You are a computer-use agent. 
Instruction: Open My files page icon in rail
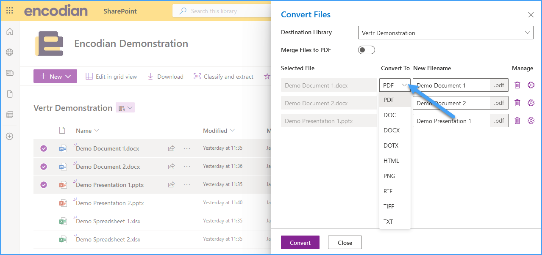point(10,93)
